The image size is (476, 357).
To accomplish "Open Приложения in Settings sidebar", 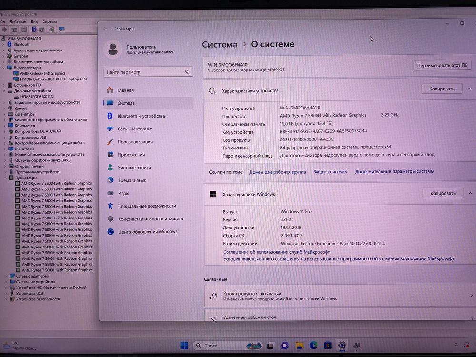I will 148,155.
